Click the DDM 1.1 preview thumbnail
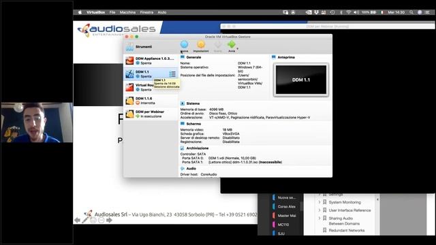Viewport: 436px width, 245px height. click(301, 80)
